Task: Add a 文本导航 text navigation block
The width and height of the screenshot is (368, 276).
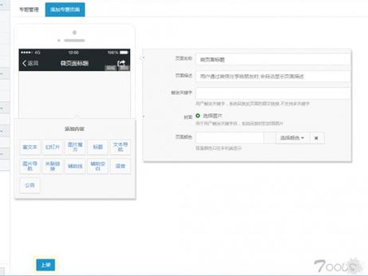Action: [x=120, y=147]
